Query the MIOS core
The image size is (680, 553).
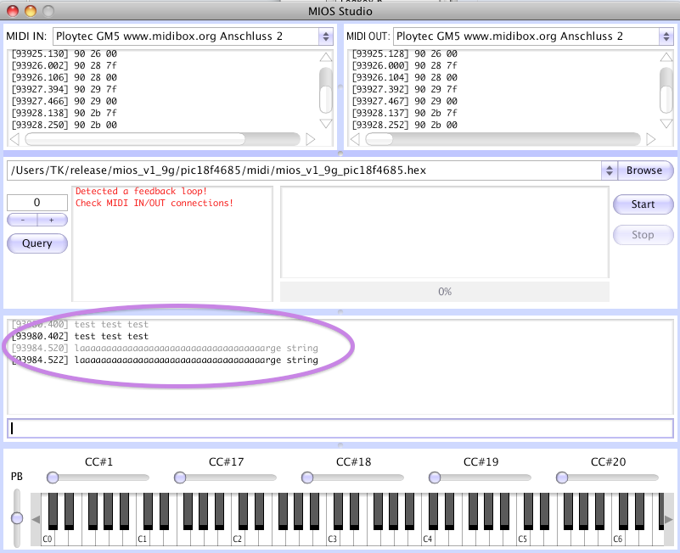[37, 243]
